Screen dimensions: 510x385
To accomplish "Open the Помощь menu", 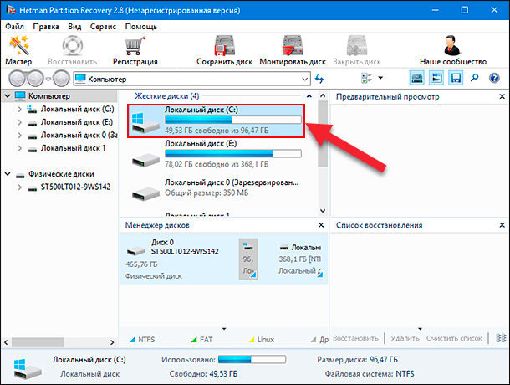I will pos(141,27).
